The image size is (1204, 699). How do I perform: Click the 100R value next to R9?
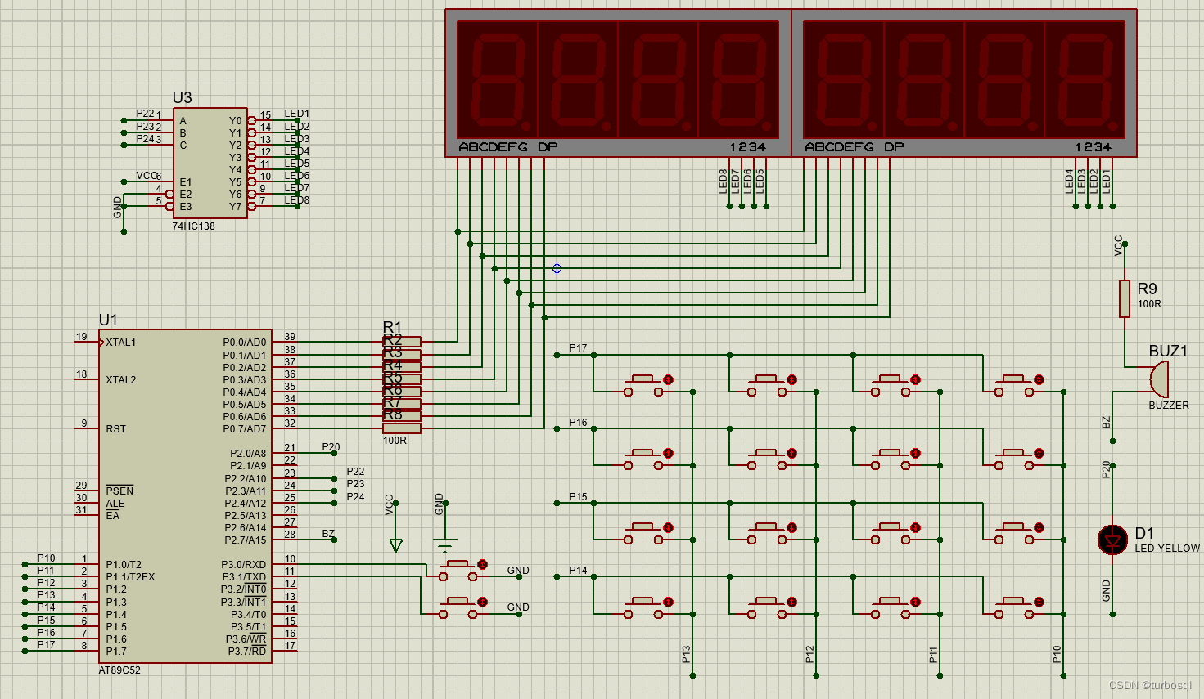click(x=1149, y=304)
